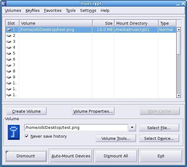Open the Favorites menu

tap(53, 11)
